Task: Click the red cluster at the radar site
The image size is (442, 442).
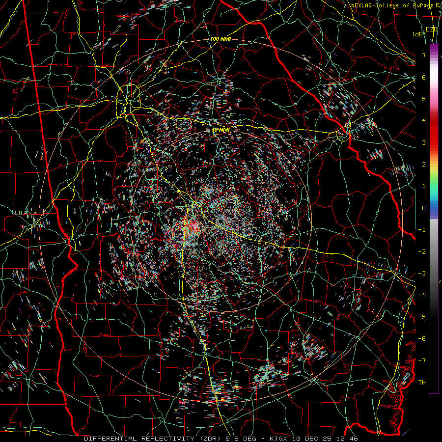Action: [193, 226]
